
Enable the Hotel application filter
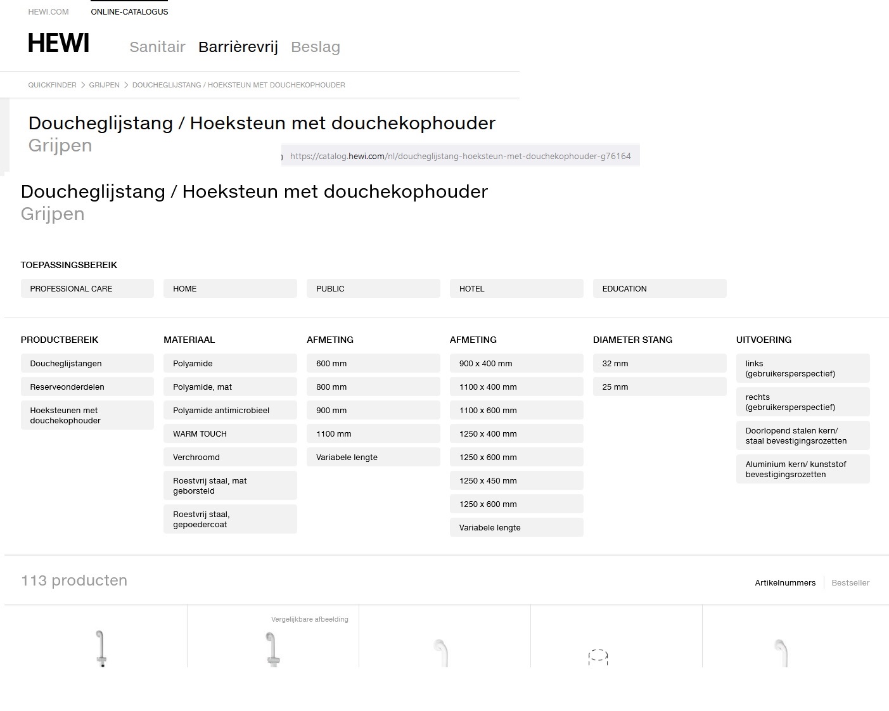(x=516, y=288)
